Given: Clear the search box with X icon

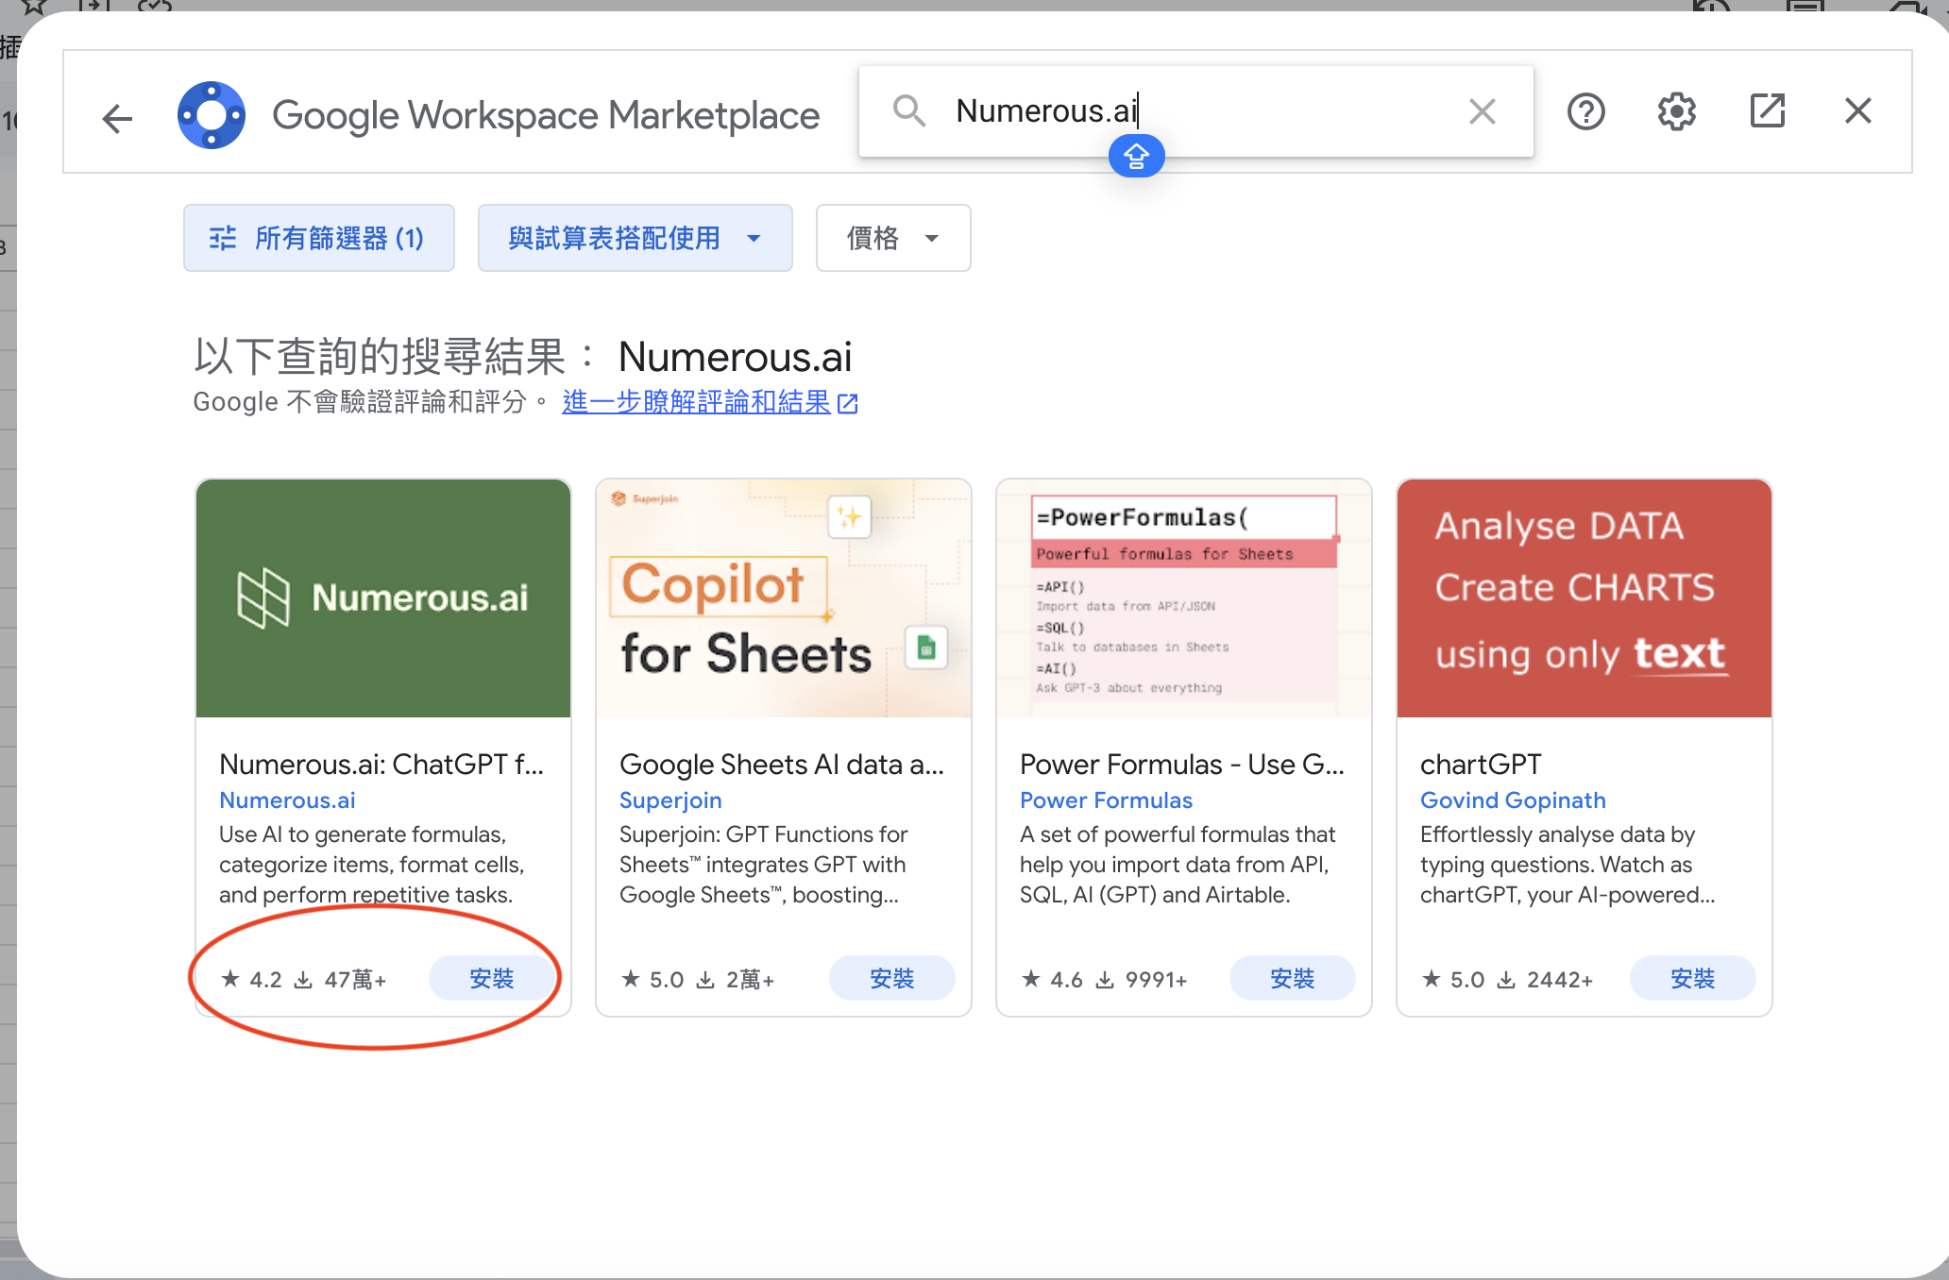Looking at the screenshot, I should pos(1483,111).
